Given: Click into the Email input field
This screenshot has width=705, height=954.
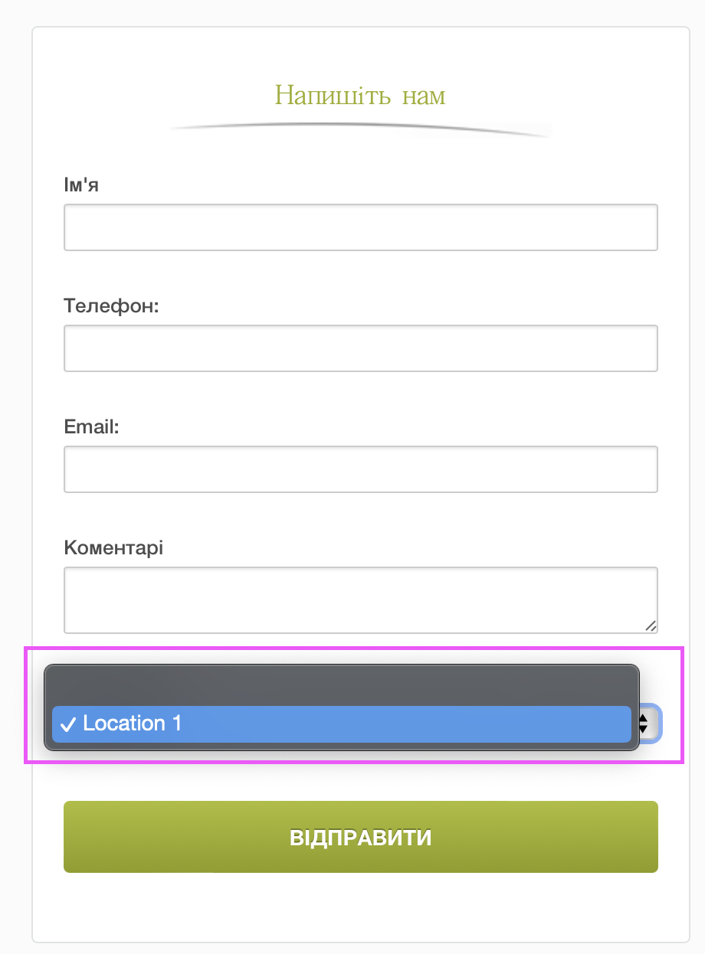Looking at the screenshot, I should [x=360, y=469].
